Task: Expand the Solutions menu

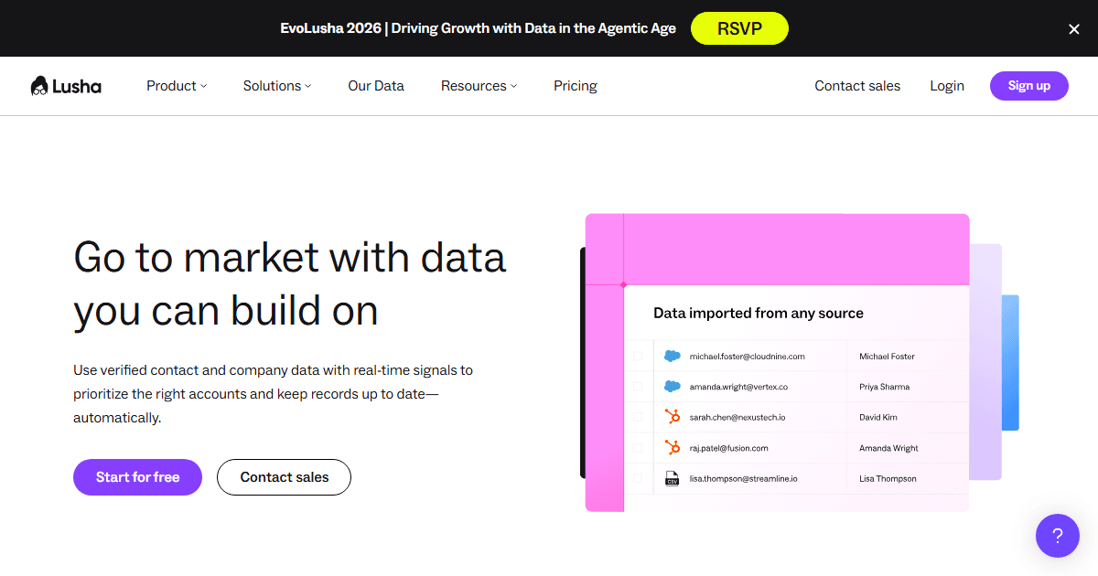Action: tap(277, 86)
